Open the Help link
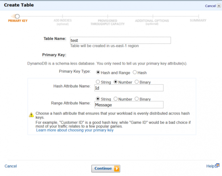The width and height of the screenshot is (222, 176). coord(210,166)
